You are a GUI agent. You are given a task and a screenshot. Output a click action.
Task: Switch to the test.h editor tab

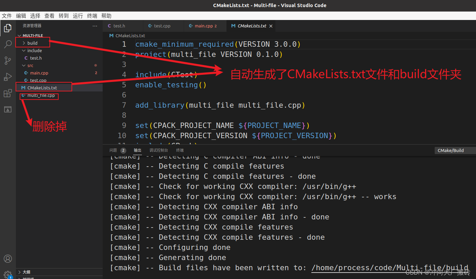[x=123, y=26]
